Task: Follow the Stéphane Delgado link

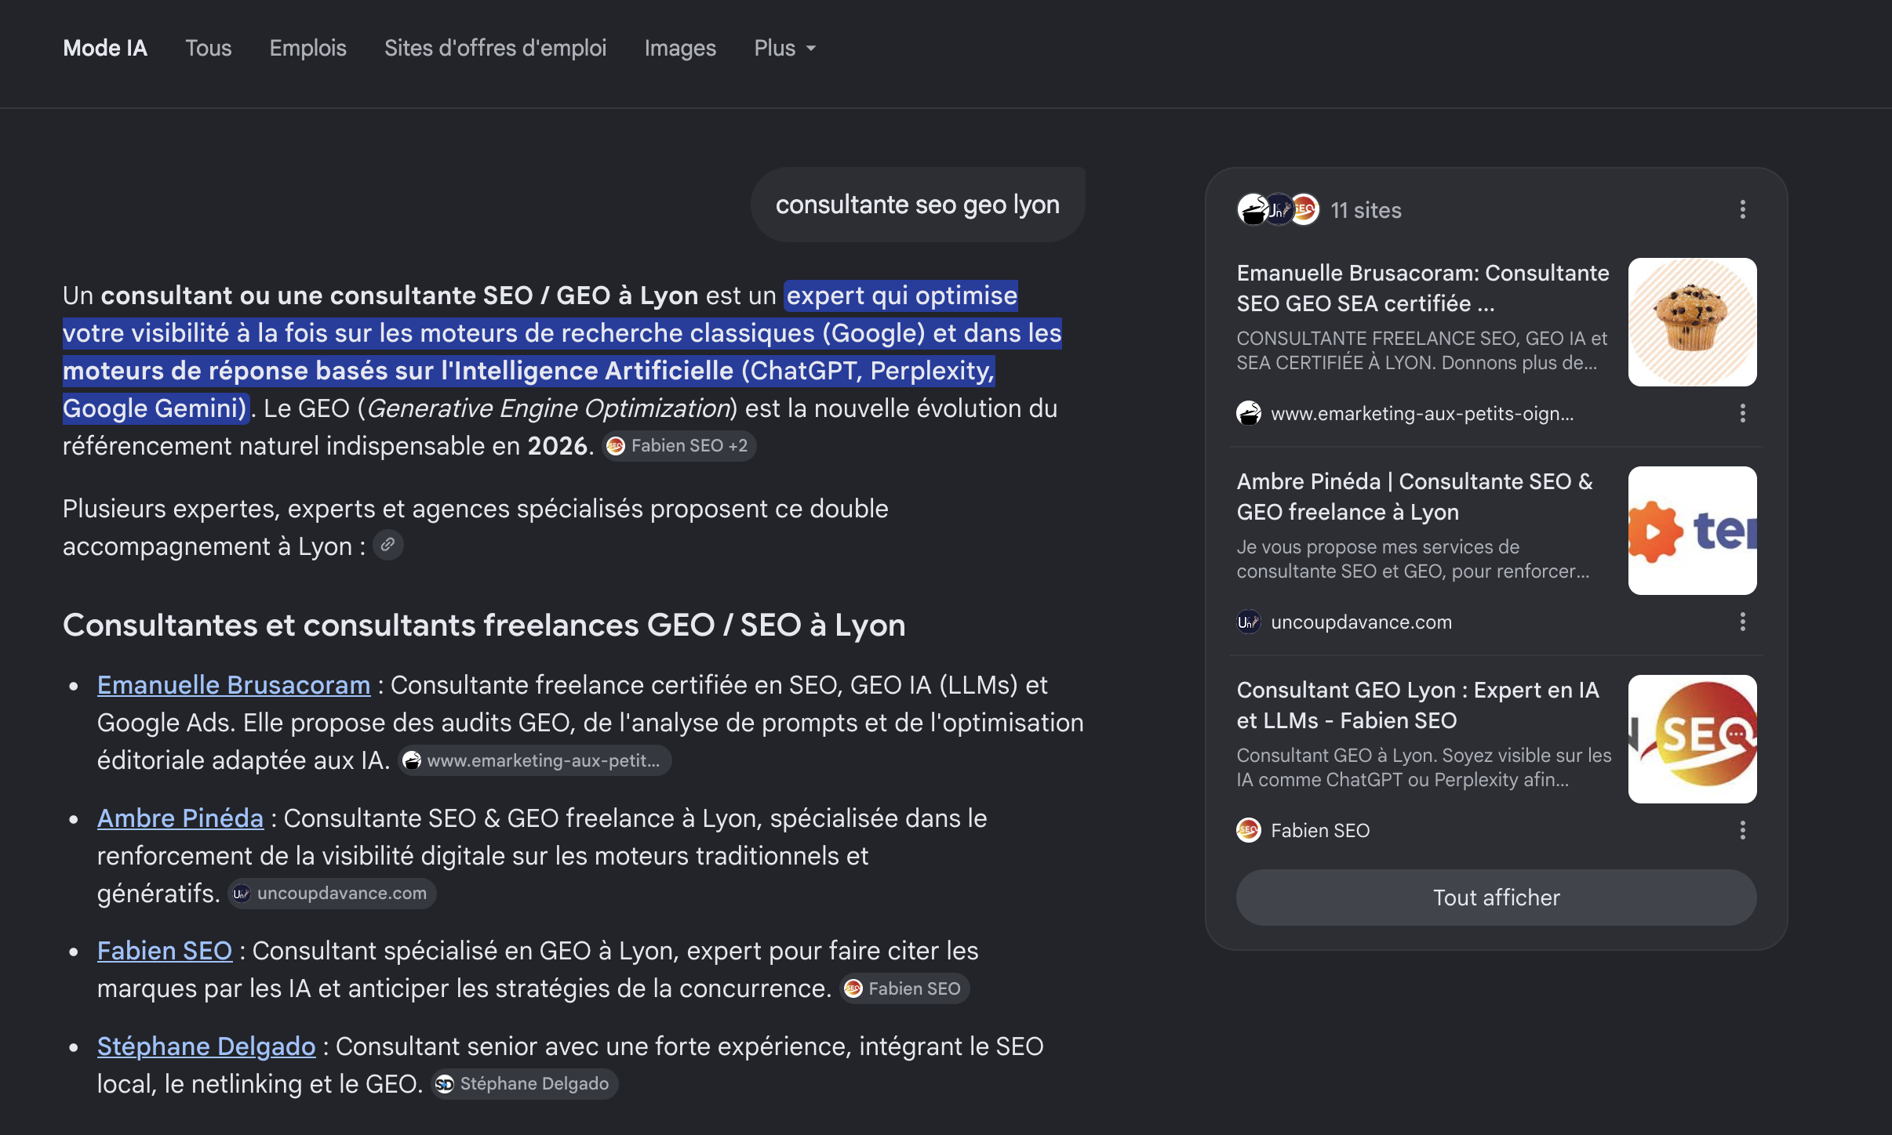Action: 206,1046
